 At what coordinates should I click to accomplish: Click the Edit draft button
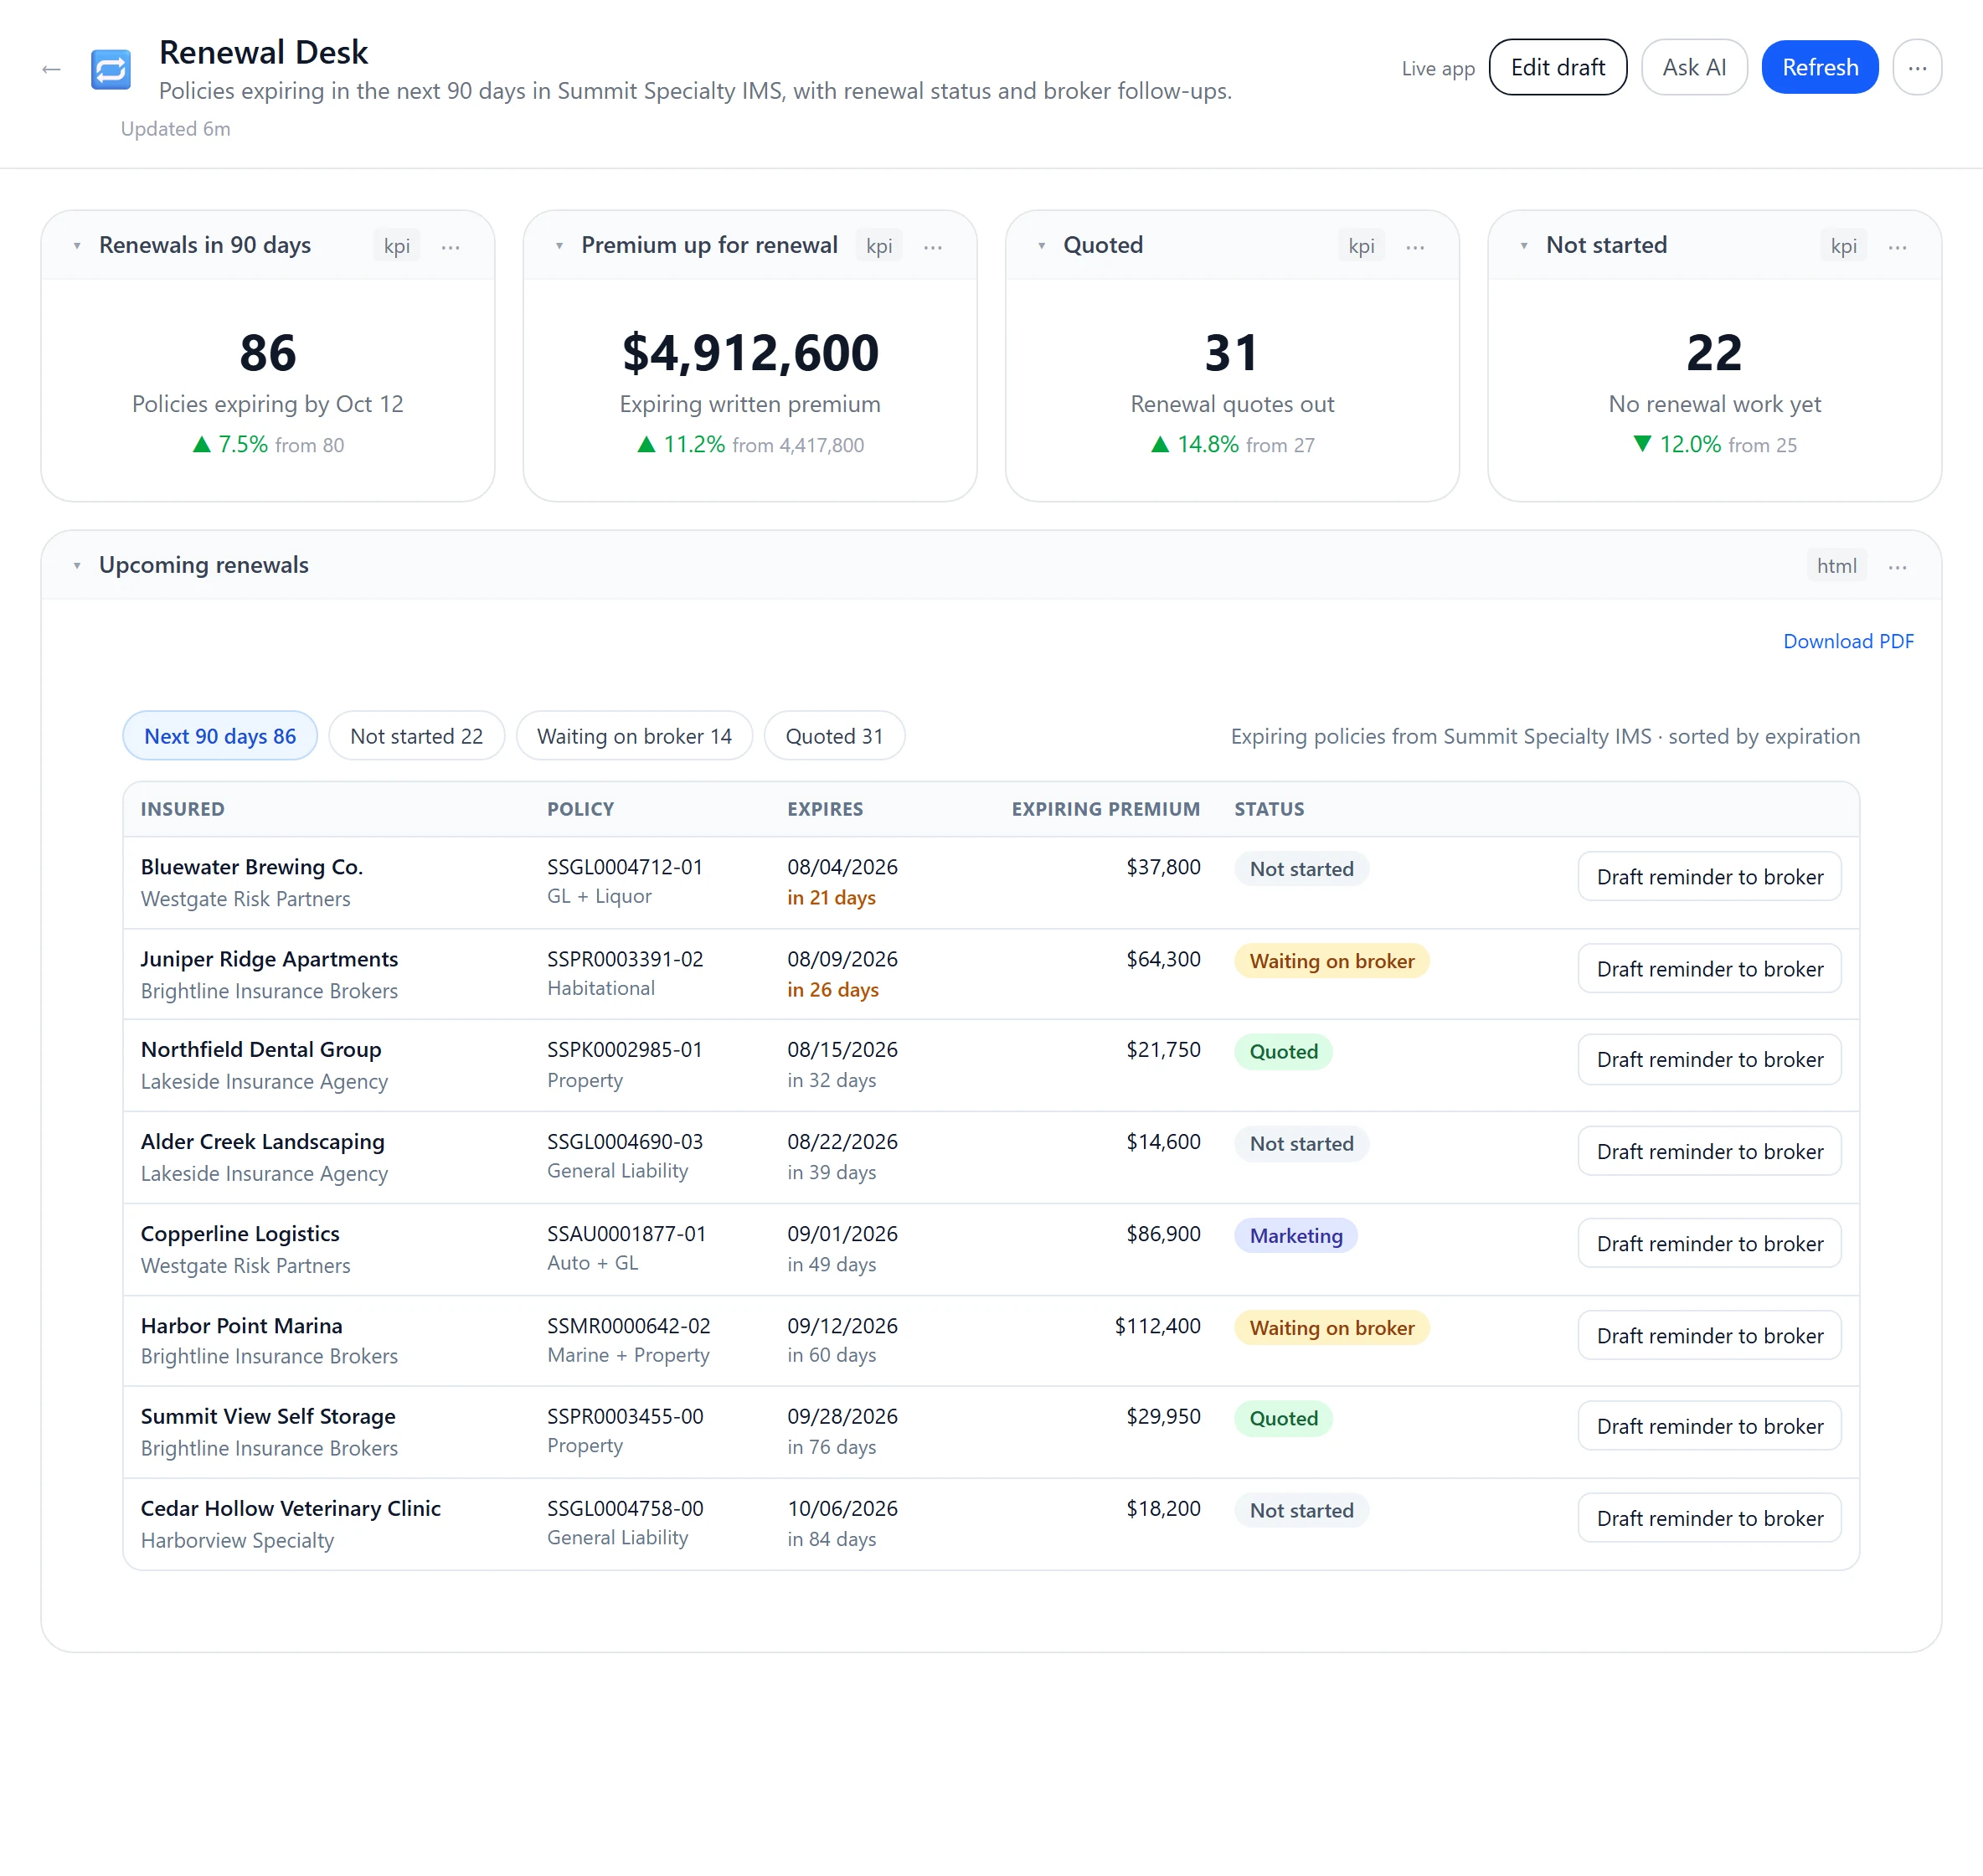pos(1557,67)
